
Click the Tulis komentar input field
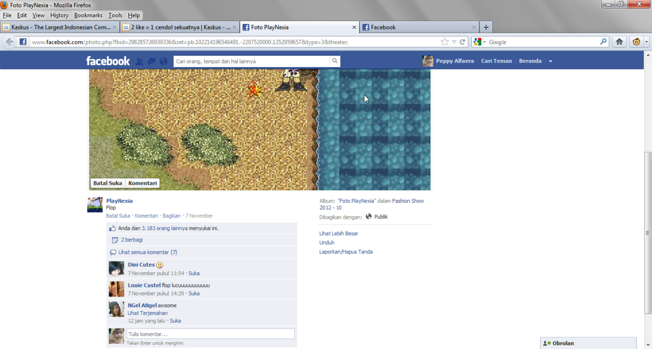210,334
